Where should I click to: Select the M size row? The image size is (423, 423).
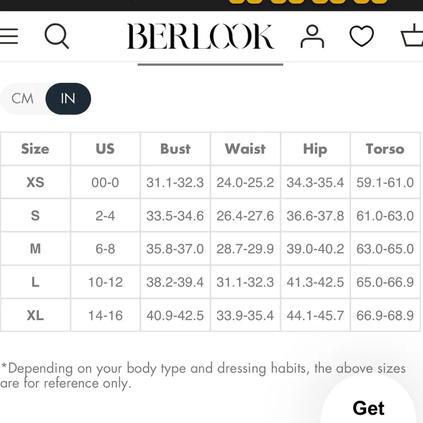click(x=35, y=249)
